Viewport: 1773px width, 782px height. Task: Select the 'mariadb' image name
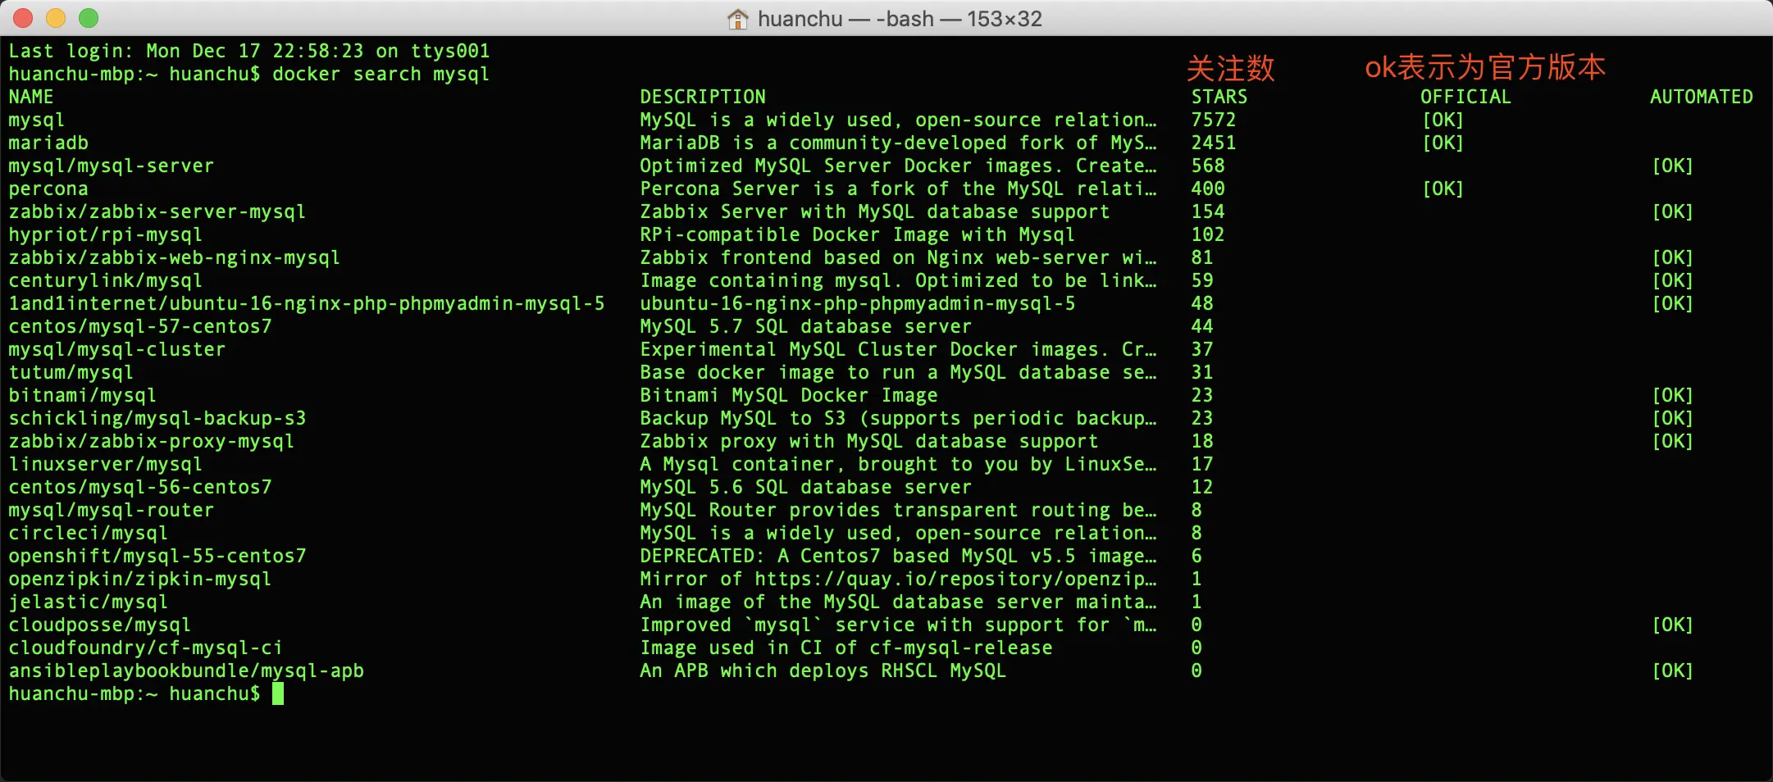(x=48, y=143)
